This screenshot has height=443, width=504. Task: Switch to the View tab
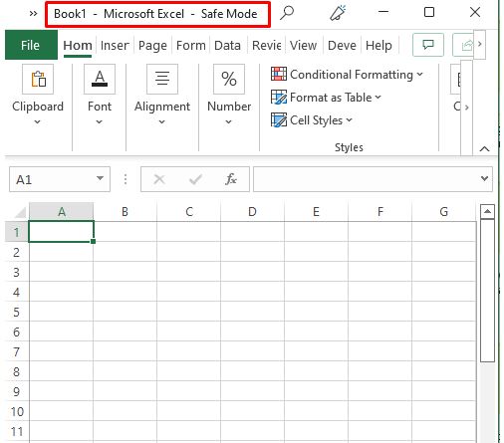pyautogui.click(x=303, y=45)
